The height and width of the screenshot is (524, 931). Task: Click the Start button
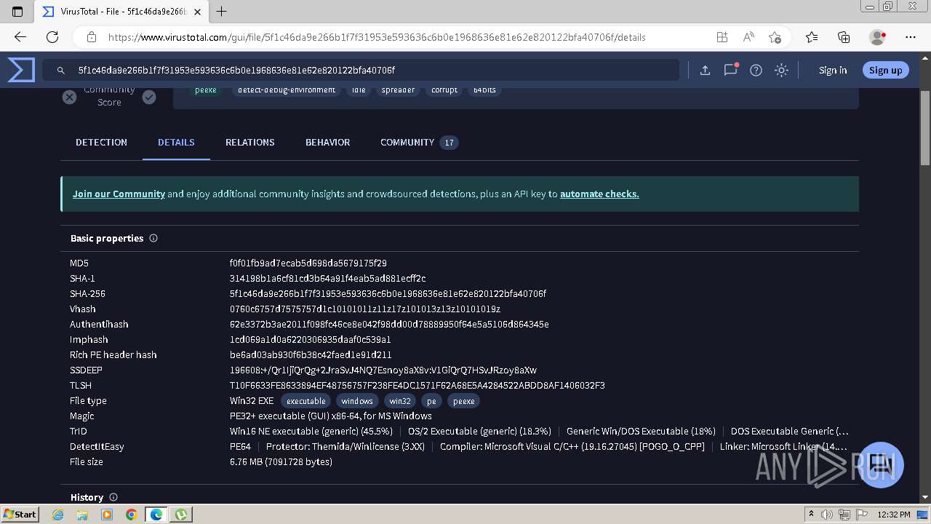tap(20, 515)
